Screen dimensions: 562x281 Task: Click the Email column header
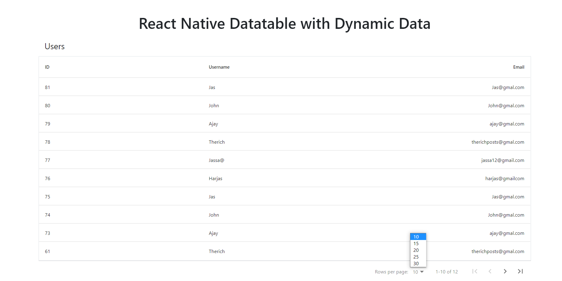pyautogui.click(x=519, y=67)
